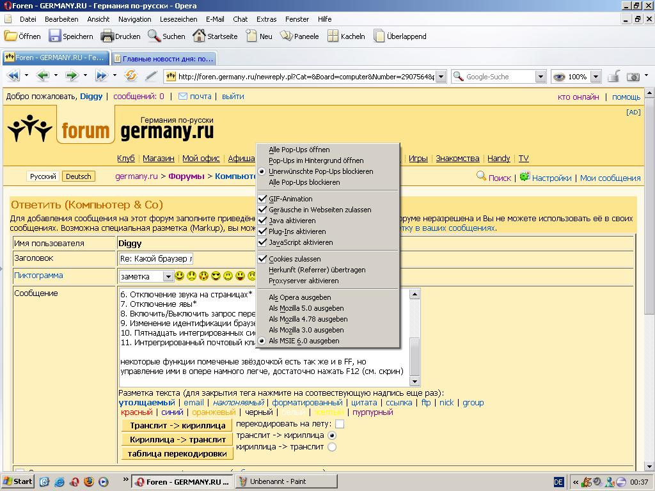Click the rewind navigation arrow icon
The image size is (655, 491).
point(13,75)
